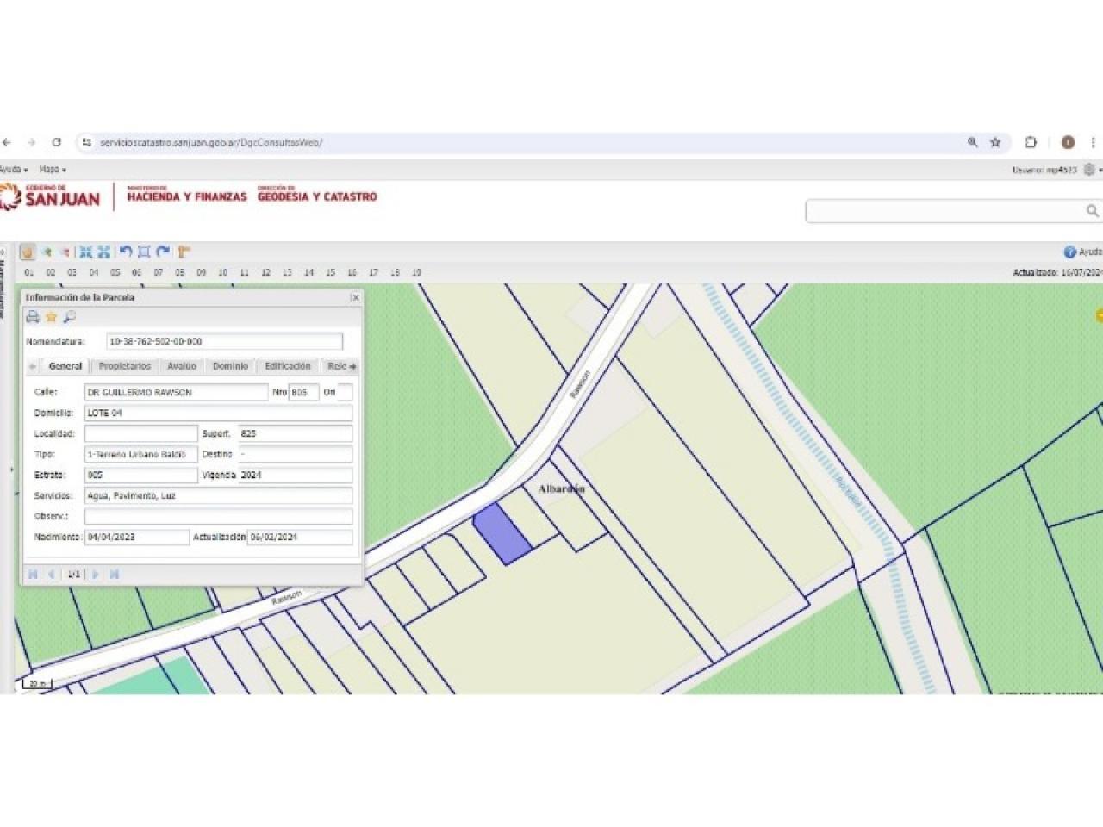Click the redo next view arrow
The width and height of the screenshot is (1103, 827).
(163, 252)
